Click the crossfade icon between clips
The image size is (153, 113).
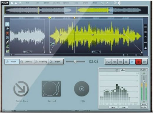point(52,44)
